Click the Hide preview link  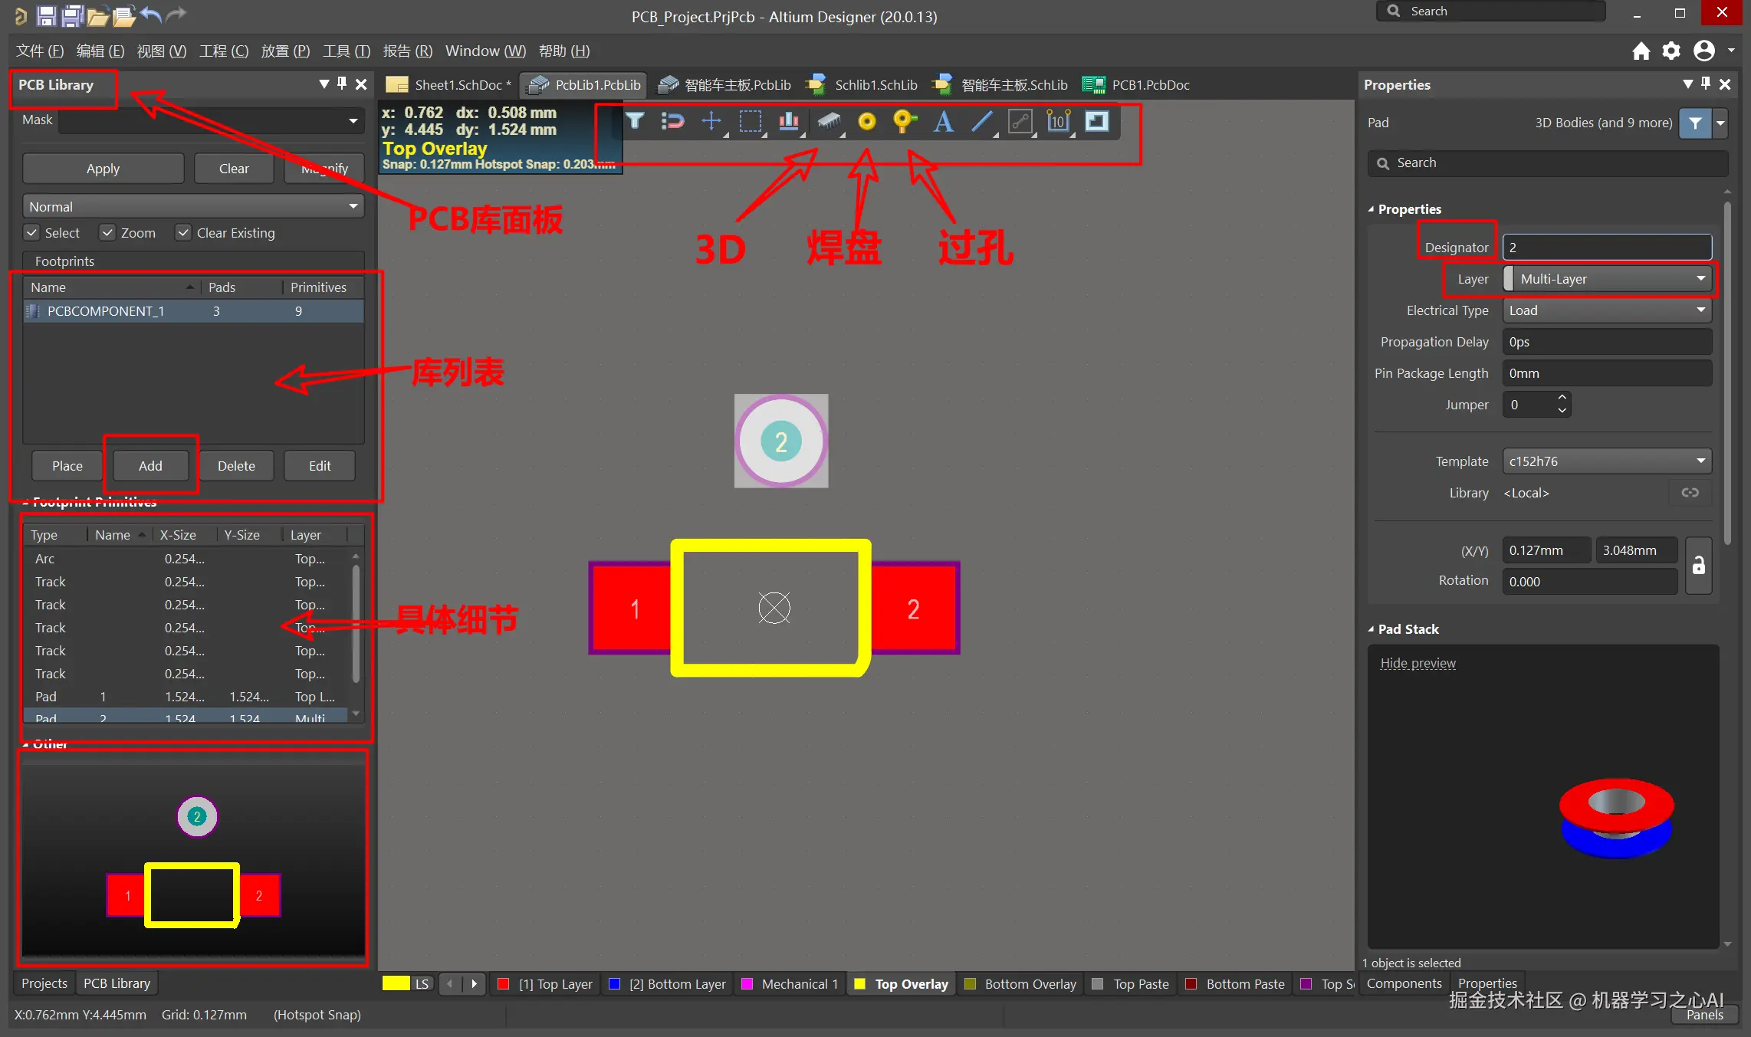(x=1418, y=663)
